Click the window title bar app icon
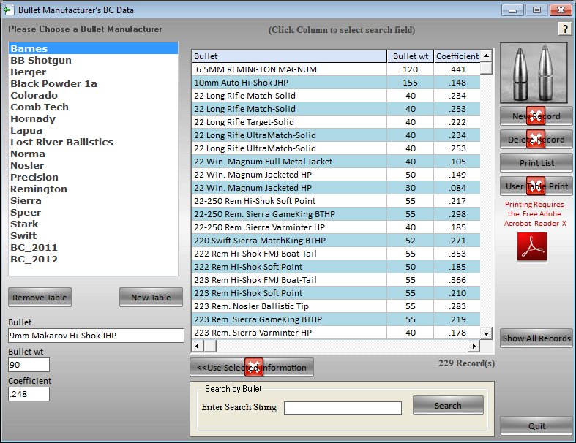This screenshot has height=443, width=576. click(8, 10)
